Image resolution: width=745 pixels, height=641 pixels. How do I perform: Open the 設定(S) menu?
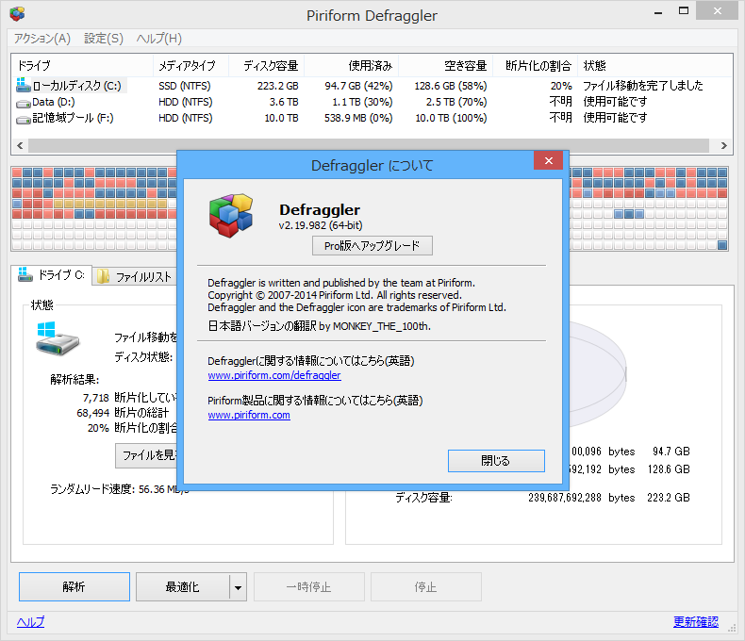pos(104,39)
